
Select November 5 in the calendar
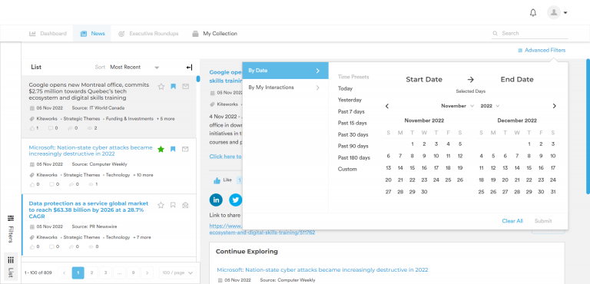(460, 144)
